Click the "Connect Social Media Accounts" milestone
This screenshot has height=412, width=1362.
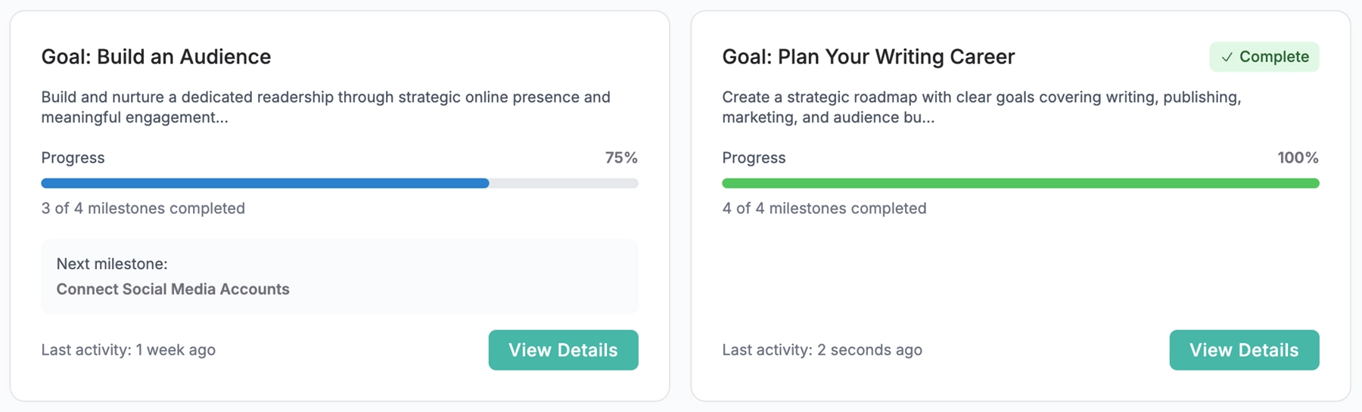173,289
